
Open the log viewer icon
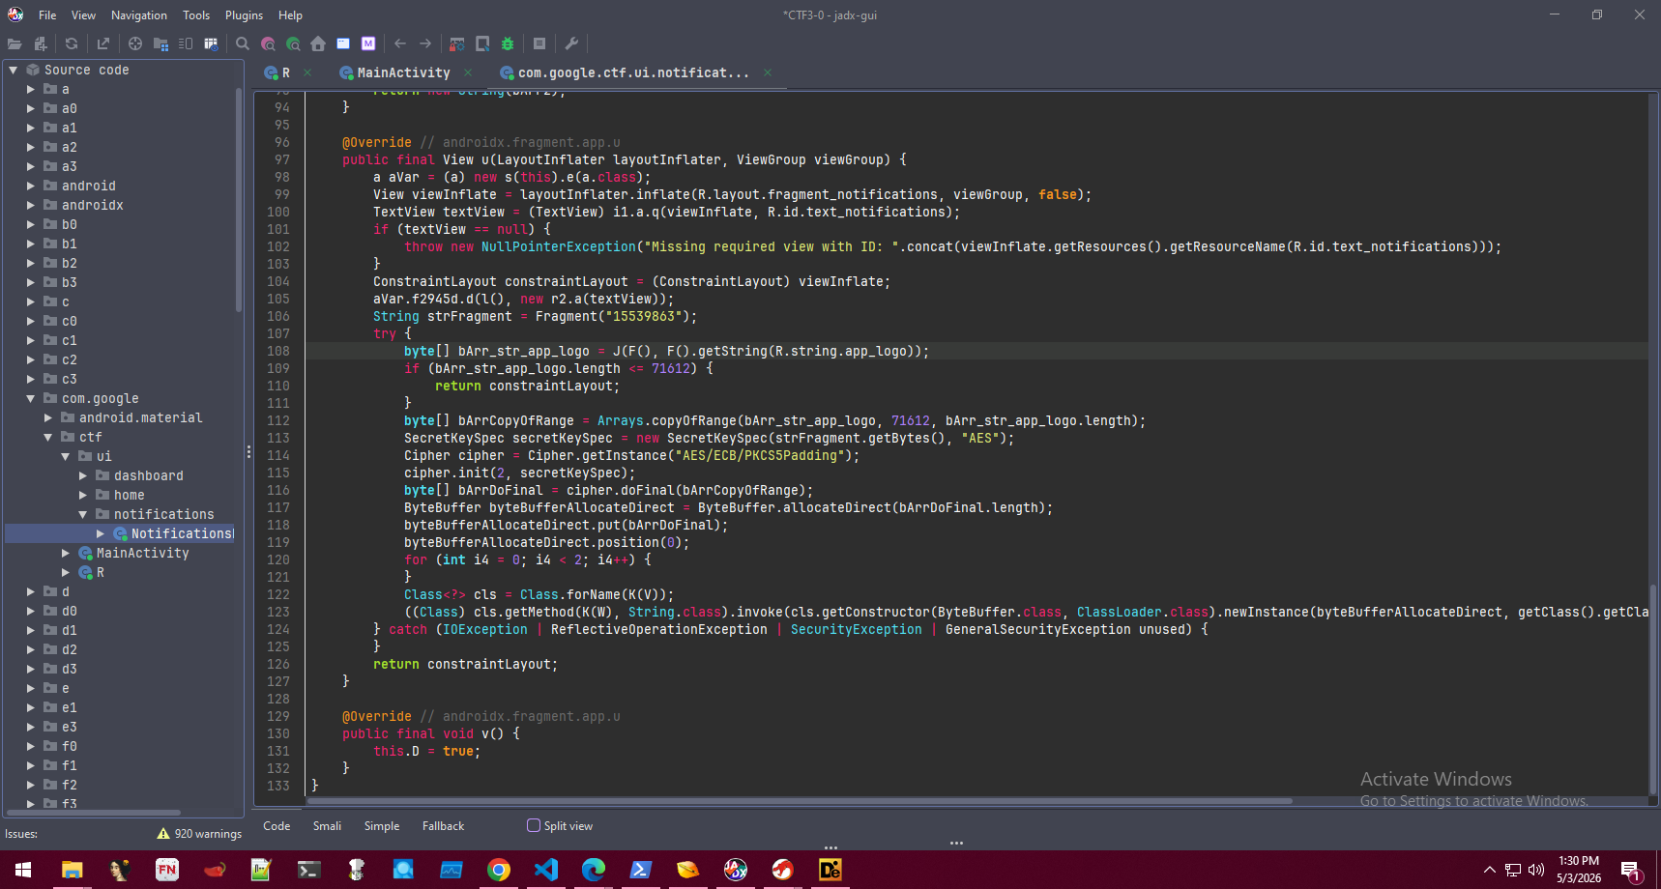539,43
